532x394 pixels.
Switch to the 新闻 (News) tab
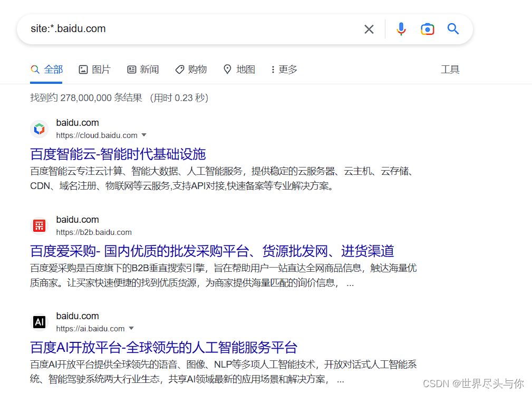point(143,70)
